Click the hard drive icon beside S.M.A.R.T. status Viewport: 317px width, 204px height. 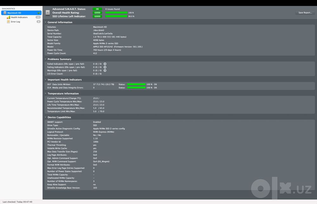click(x=48, y=13)
